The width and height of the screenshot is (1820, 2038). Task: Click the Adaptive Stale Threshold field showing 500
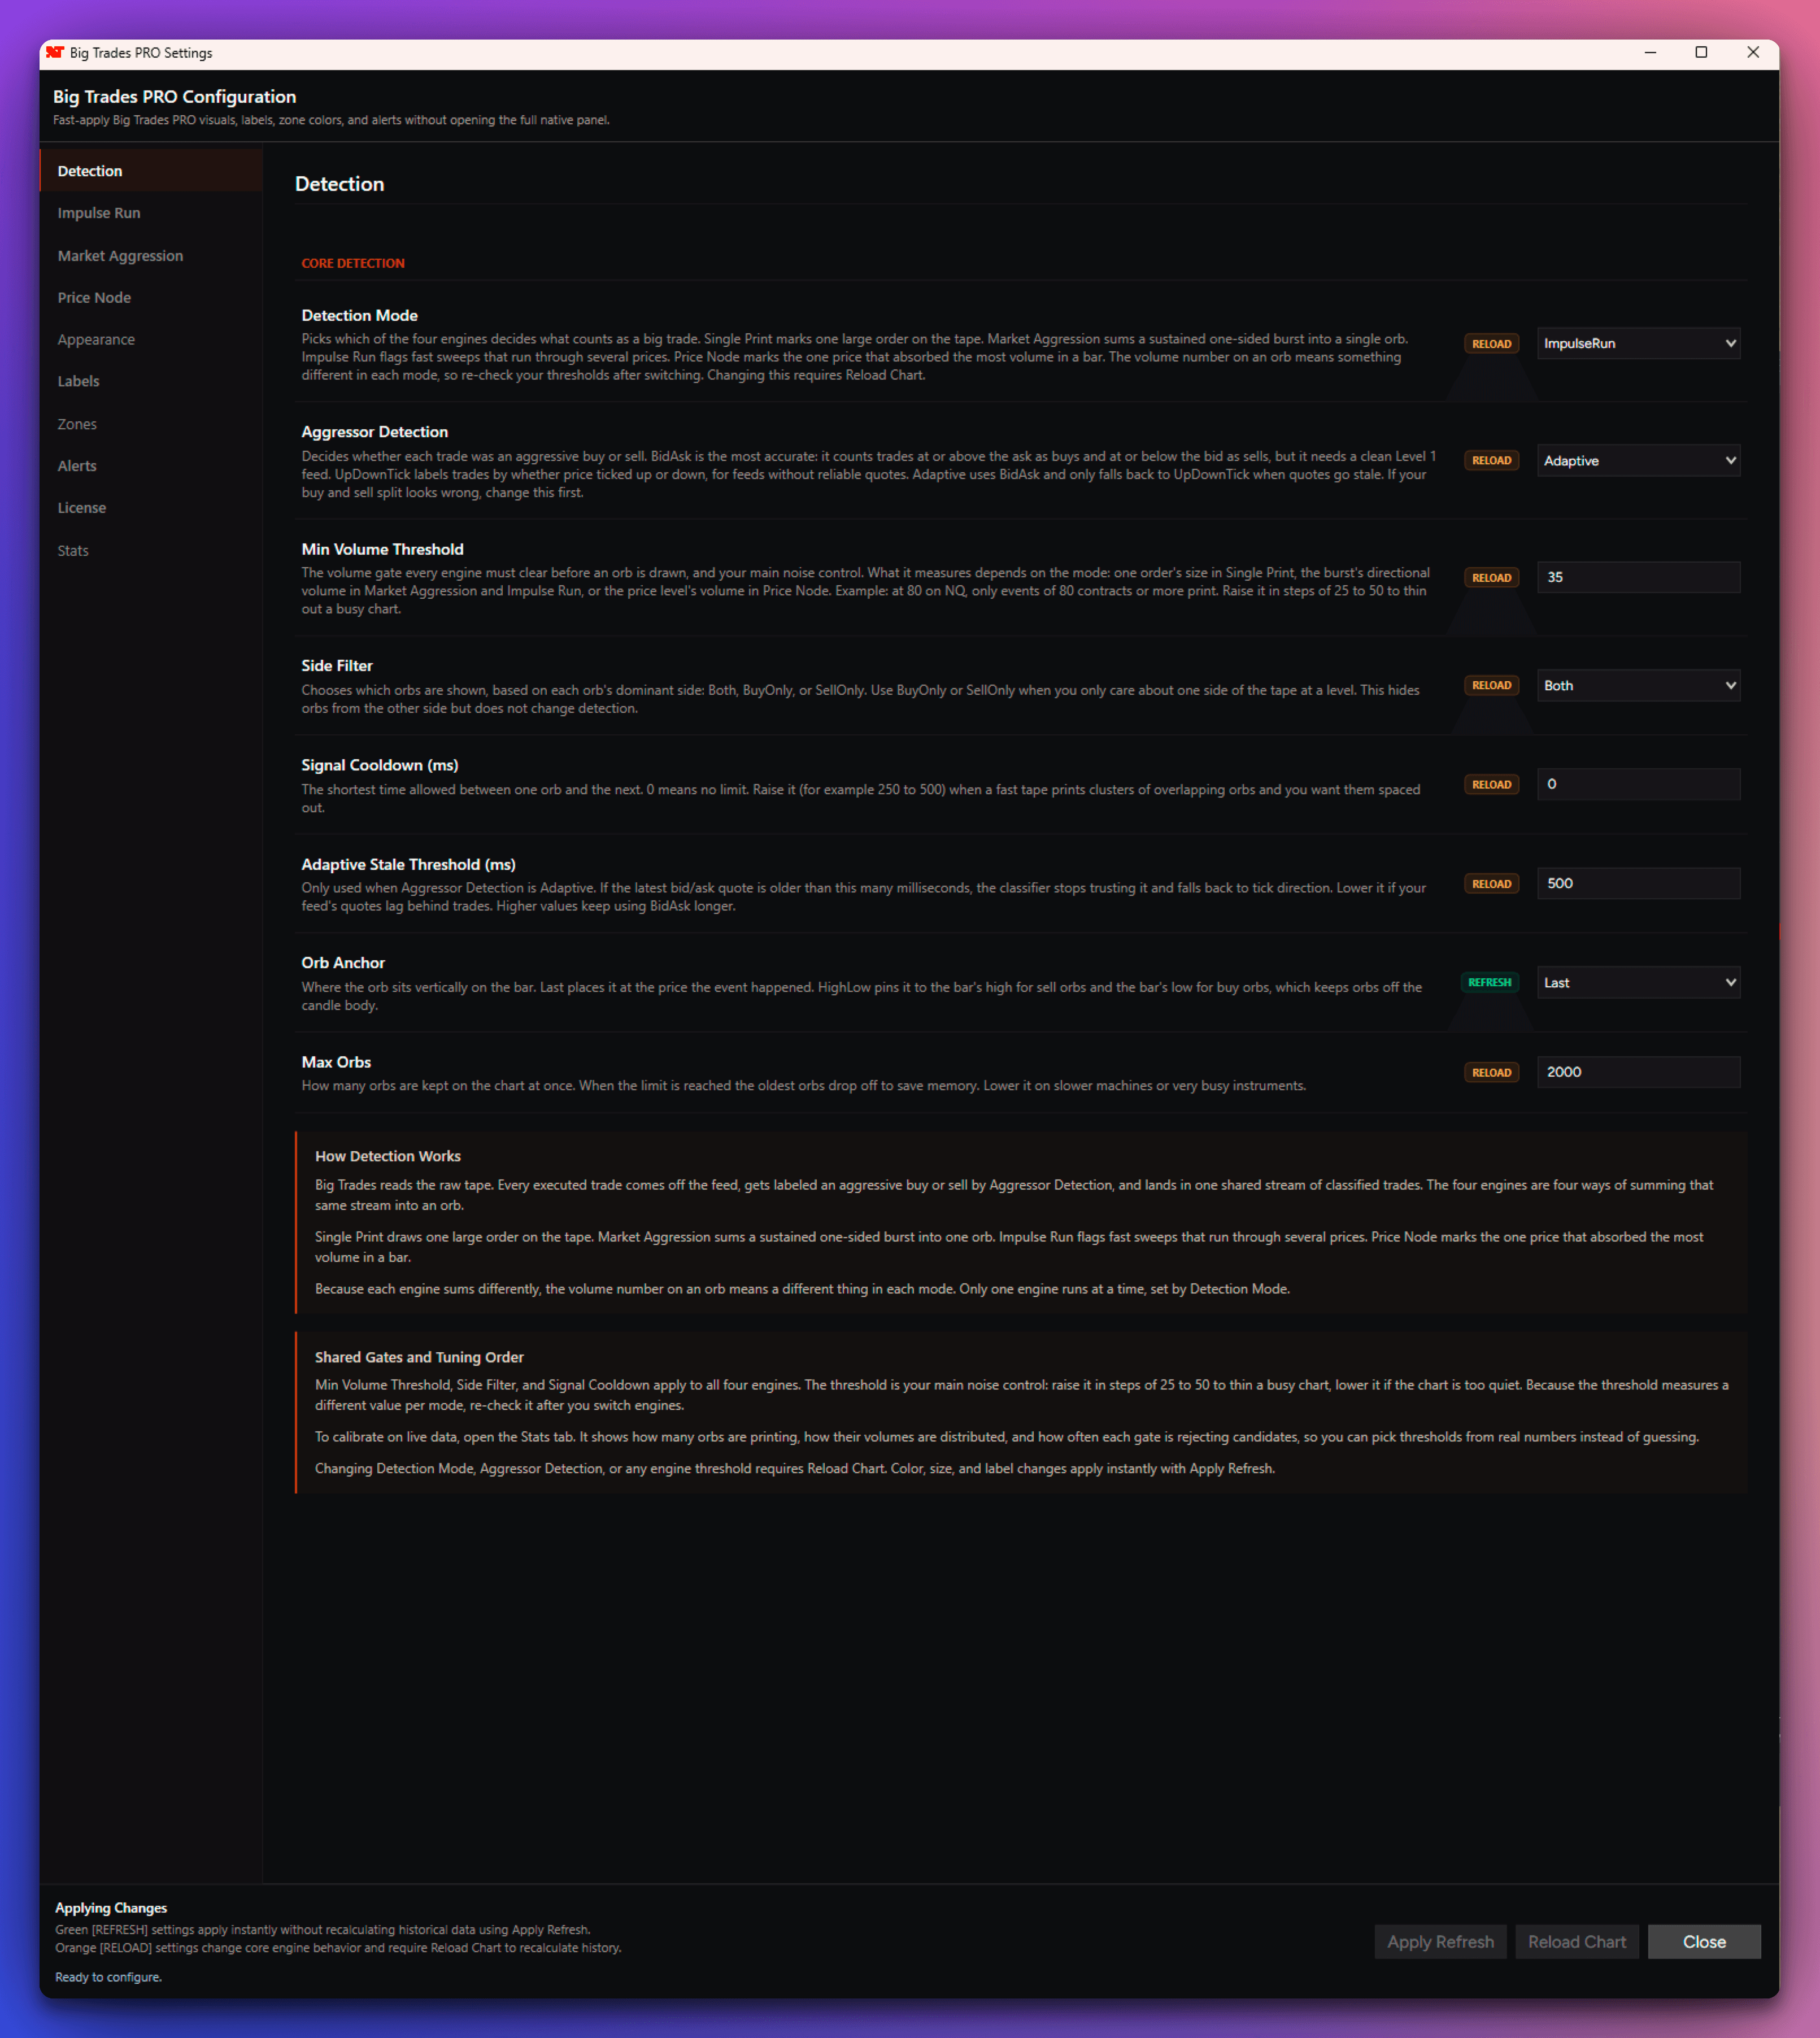point(1638,883)
